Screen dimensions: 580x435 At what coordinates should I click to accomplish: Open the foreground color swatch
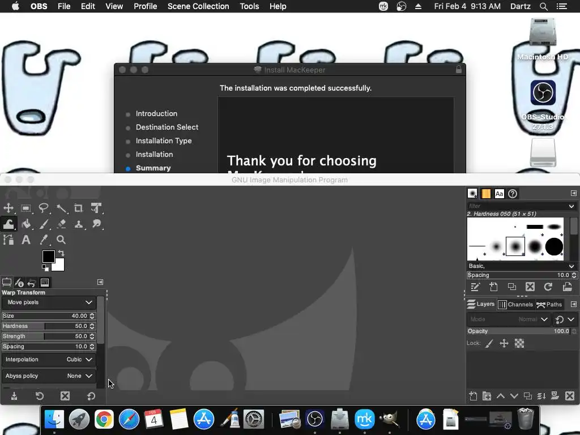[48, 256]
